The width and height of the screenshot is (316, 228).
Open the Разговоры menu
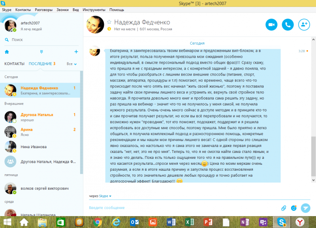[x=43, y=9]
